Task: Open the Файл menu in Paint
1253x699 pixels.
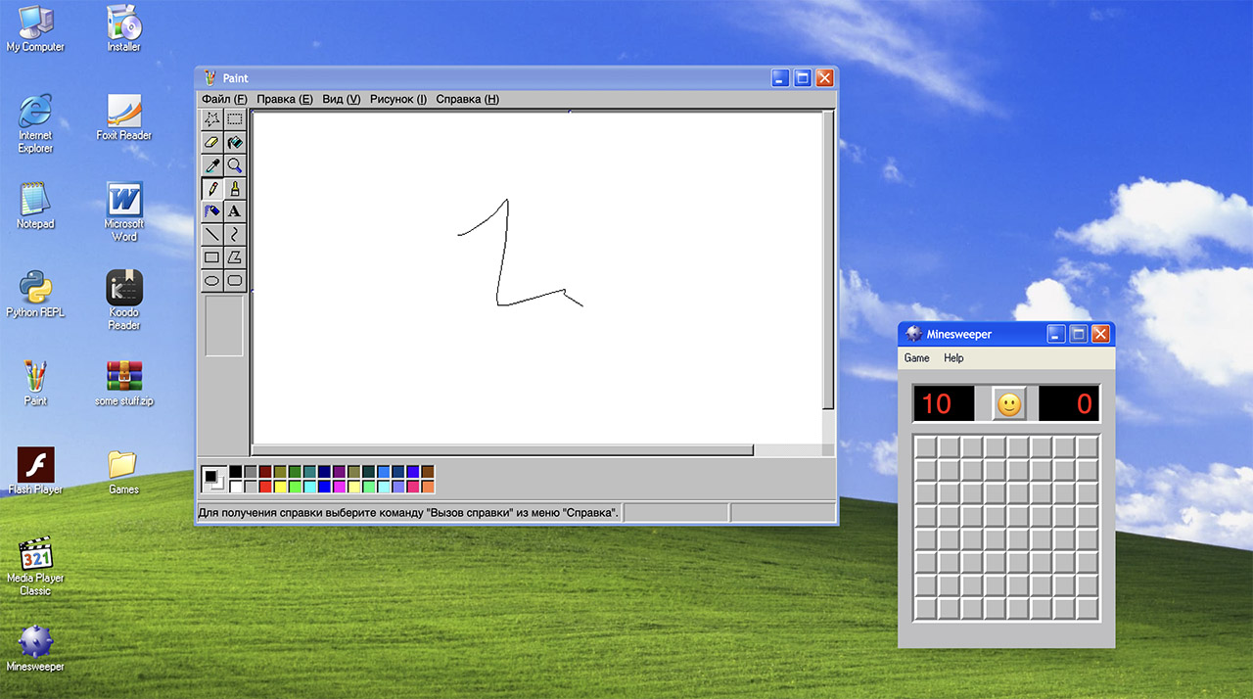Action: pos(224,99)
